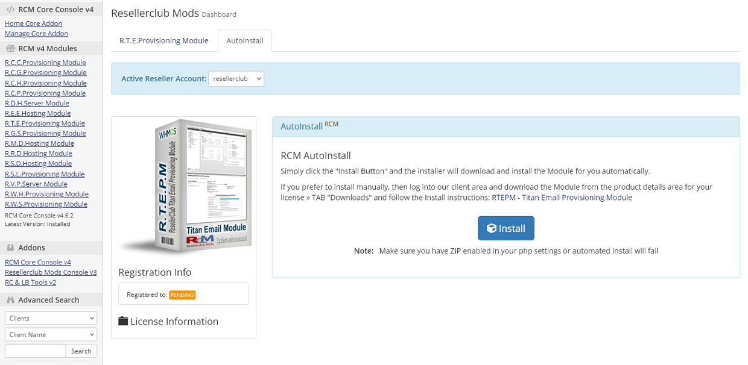Click the AutoInstall RCM panel header
Image resolution: width=748 pixels, height=365 pixels.
(506, 126)
